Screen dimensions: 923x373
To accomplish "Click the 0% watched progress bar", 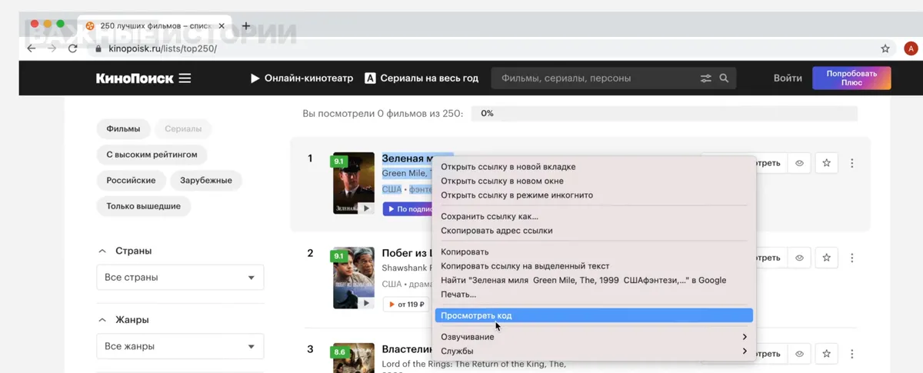I will click(x=665, y=114).
